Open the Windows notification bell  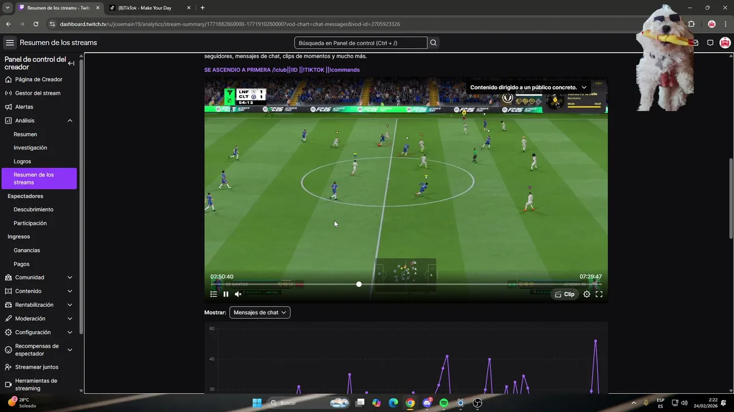(724, 403)
